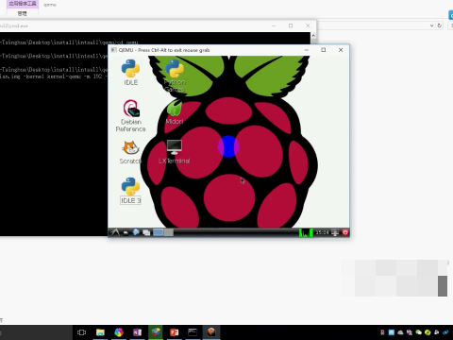
Task: Open the Manage ribbon tab in Explorer
Action: 23,13
